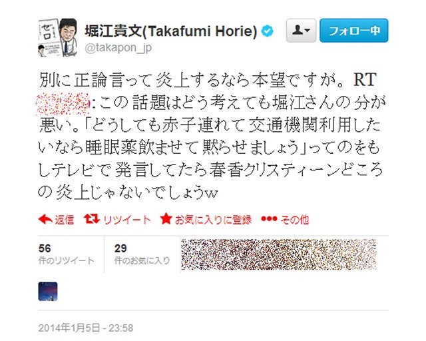View the 29 件のお気に入り count
426x341 pixels.
click(142, 254)
